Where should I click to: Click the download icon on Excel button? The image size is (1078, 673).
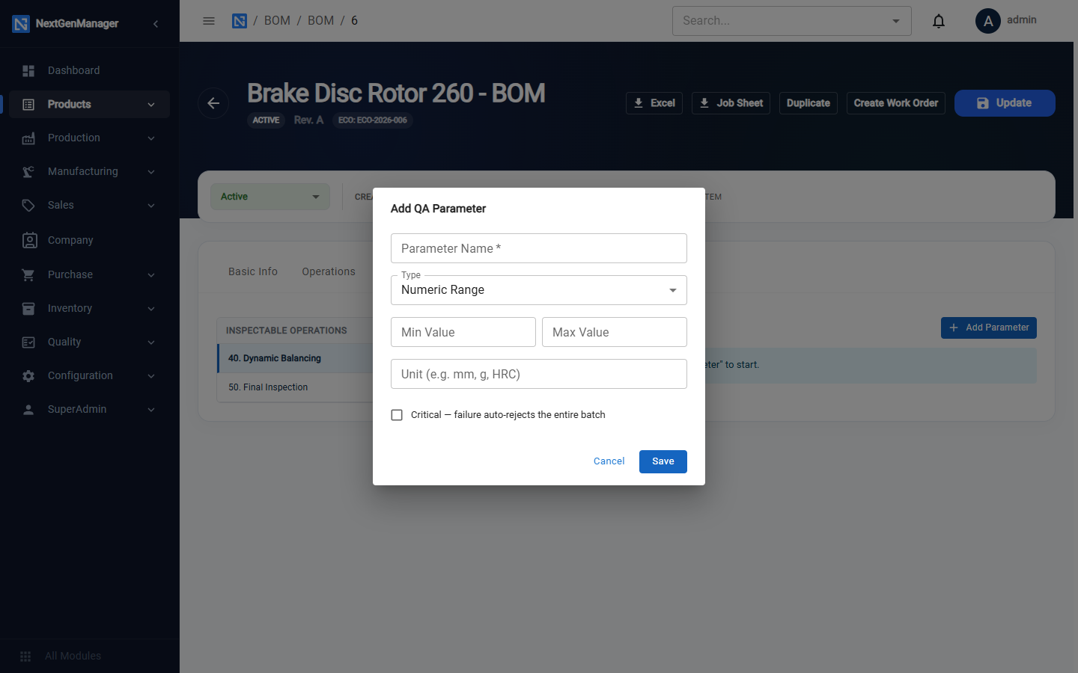coord(639,103)
